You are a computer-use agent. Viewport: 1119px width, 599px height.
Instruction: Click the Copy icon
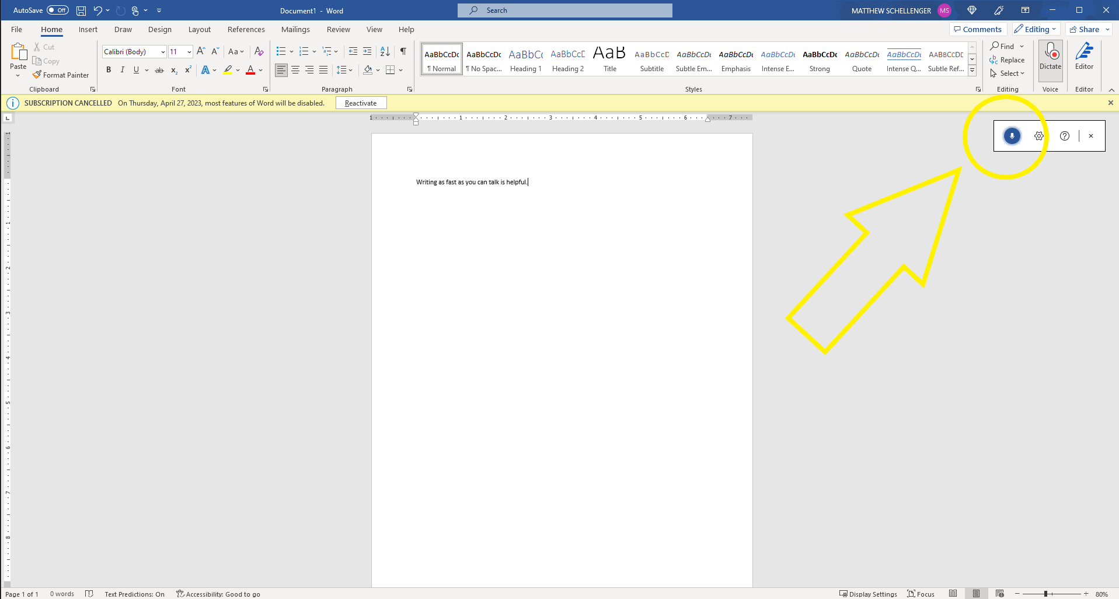(37, 61)
